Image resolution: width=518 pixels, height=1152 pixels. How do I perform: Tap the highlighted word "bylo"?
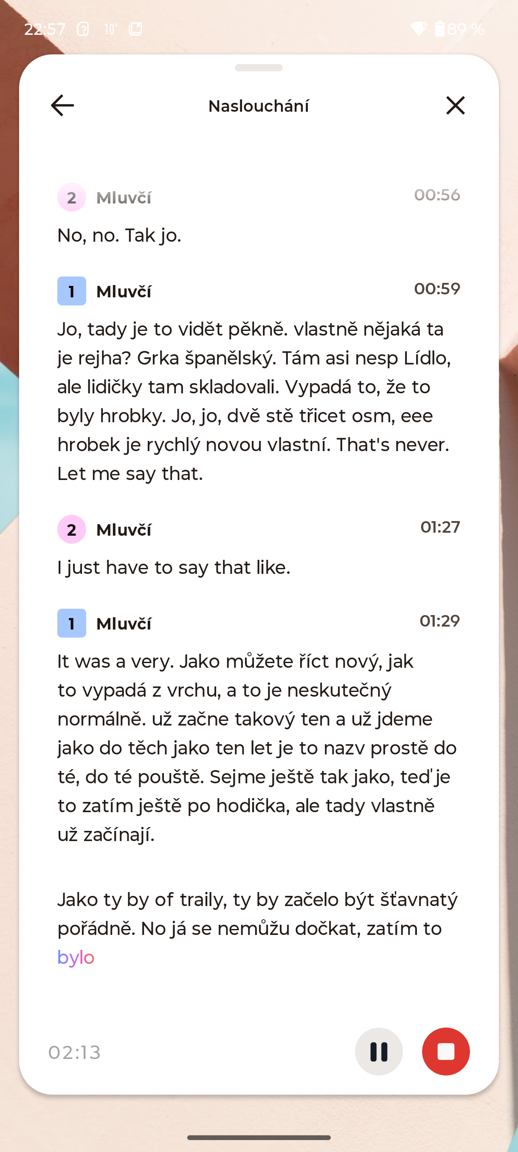point(76,957)
